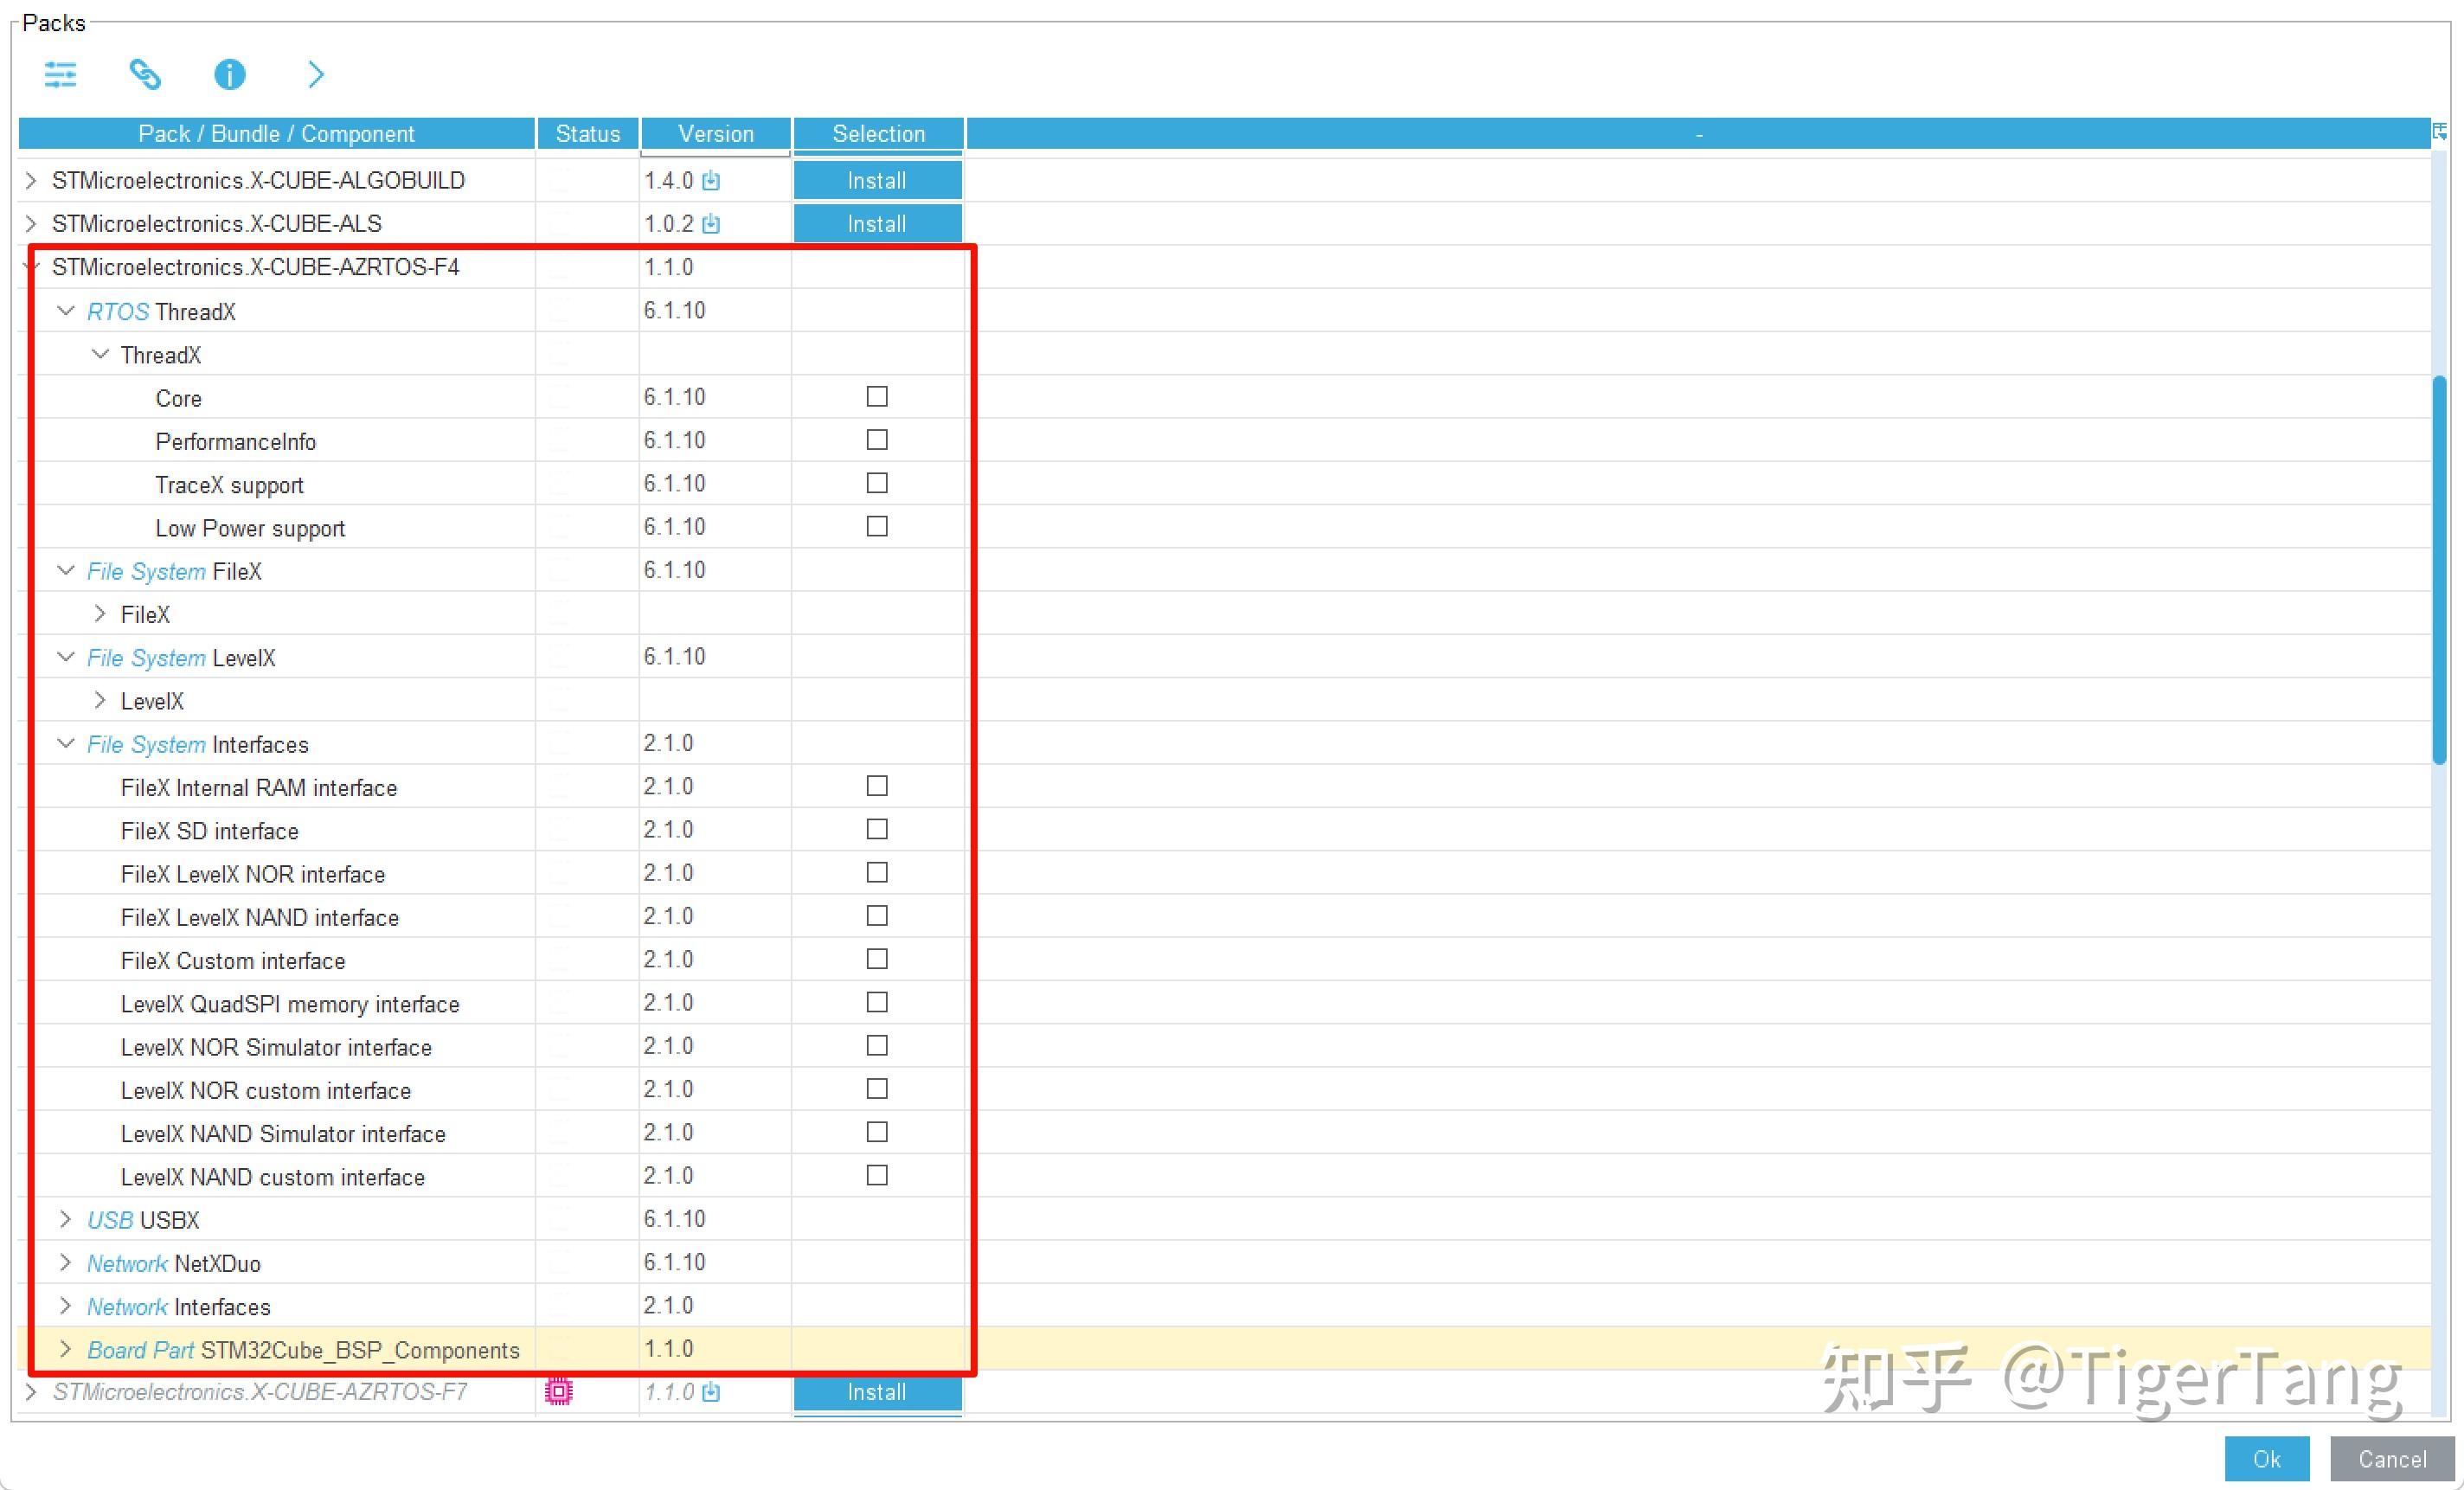Click the right-arrow icon in toolbar
The width and height of the screenshot is (2464, 1490).
point(315,74)
